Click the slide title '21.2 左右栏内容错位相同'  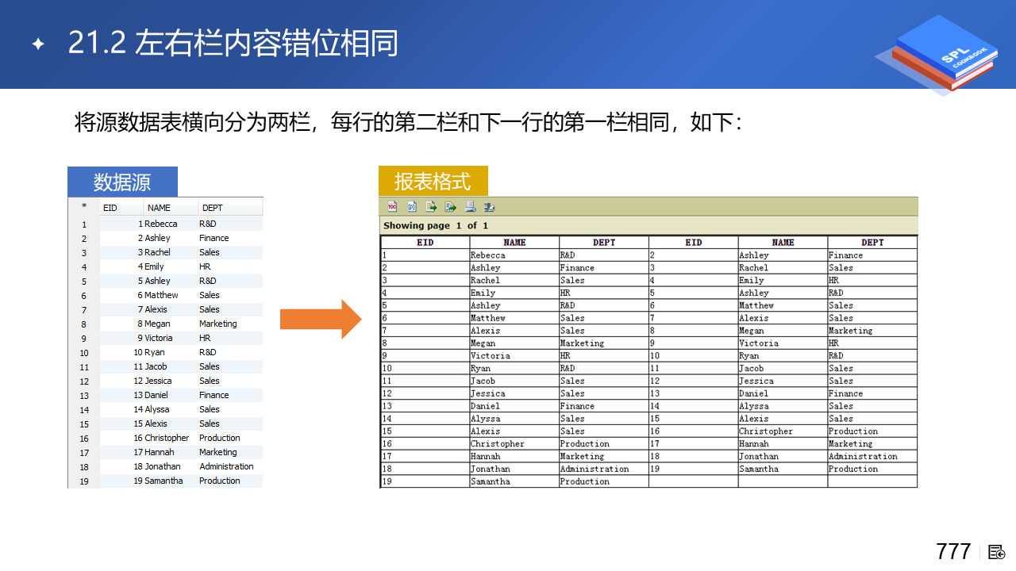(233, 44)
